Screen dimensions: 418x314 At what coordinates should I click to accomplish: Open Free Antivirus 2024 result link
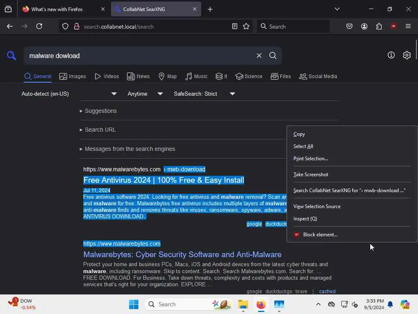[164, 180]
